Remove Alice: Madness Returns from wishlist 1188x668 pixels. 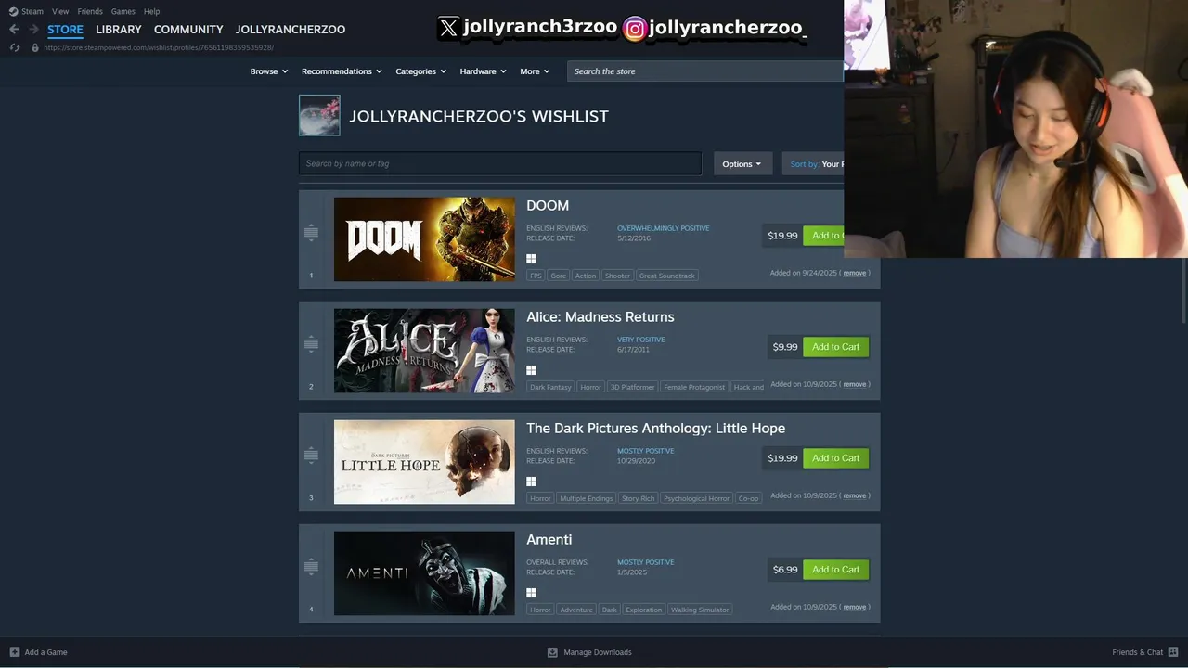[x=854, y=384]
